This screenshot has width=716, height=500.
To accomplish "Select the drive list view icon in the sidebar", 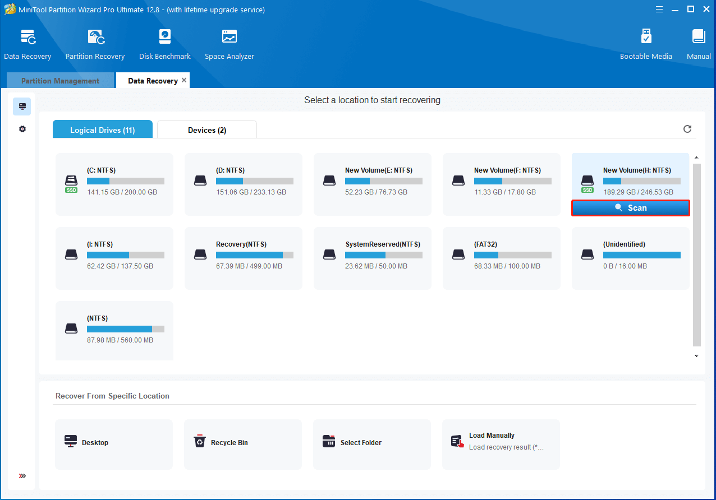I will click(x=22, y=107).
